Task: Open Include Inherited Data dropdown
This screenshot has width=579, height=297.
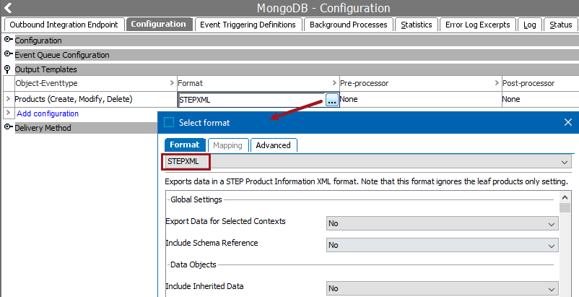Action: [x=442, y=288]
